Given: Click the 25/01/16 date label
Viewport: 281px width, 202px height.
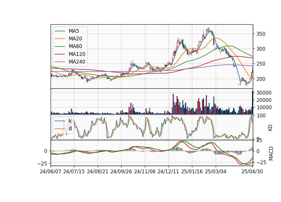Looking at the screenshot, I should (192, 172).
